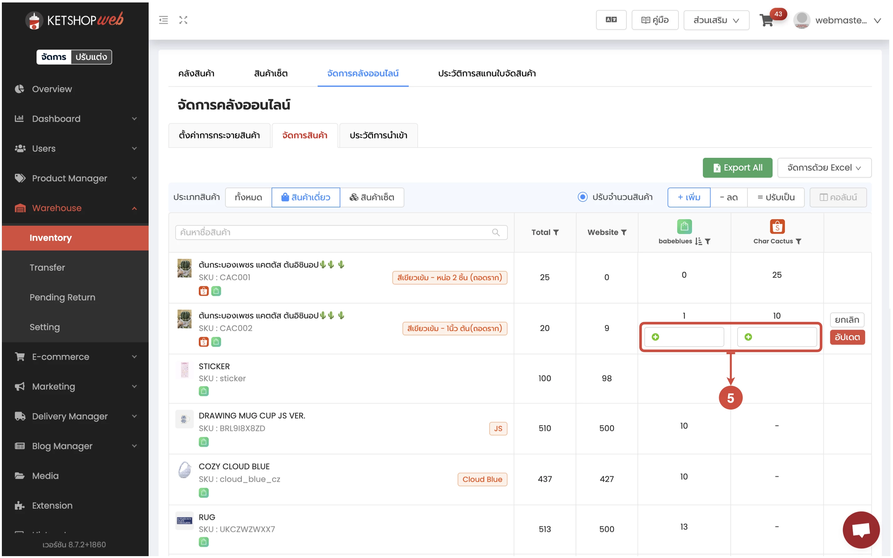This screenshot has width=893, height=558.
Task: Open the live chat bubble icon
Action: click(861, 530)
